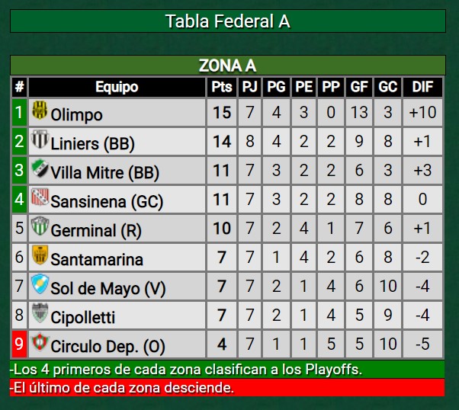Screen dimensions: 459x410
Task: Select the Villa Mitre (BB) crest icon
Action: pyautogui.click(x=39, y=169)
